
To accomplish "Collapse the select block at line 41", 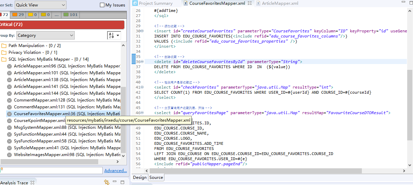I will (142, 87).
